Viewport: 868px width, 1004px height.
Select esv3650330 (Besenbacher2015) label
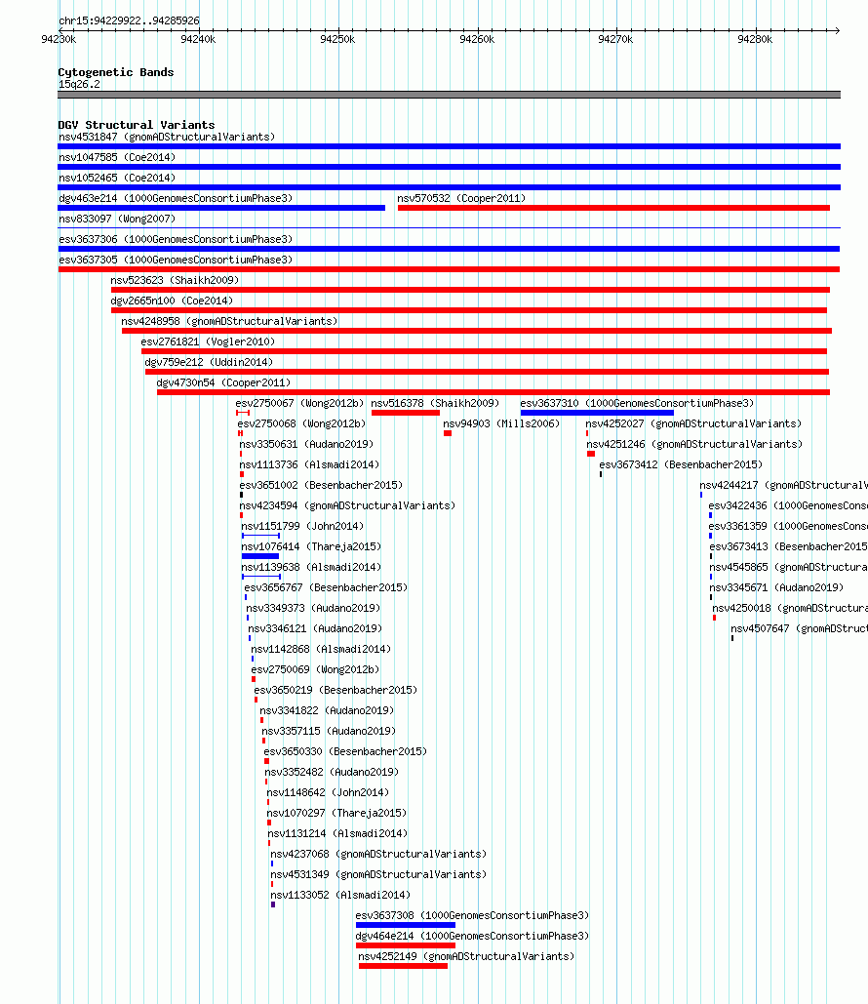345,751
